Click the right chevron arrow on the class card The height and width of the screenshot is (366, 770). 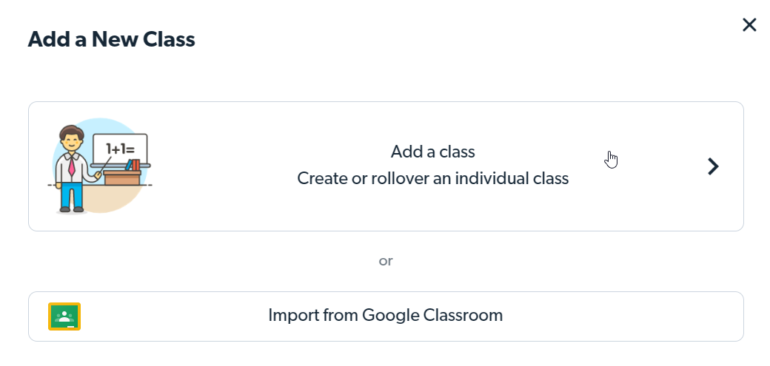713,166
